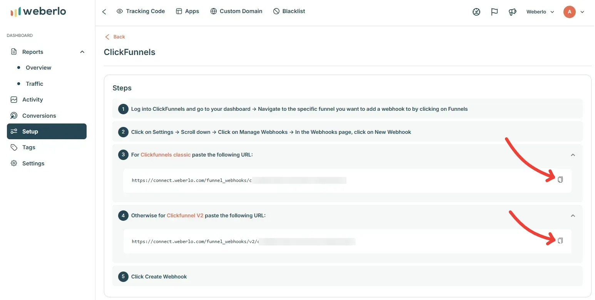Collapse step 3 Clickfunnels classic section
Screen dimensions: 595x300
(573, 155)
